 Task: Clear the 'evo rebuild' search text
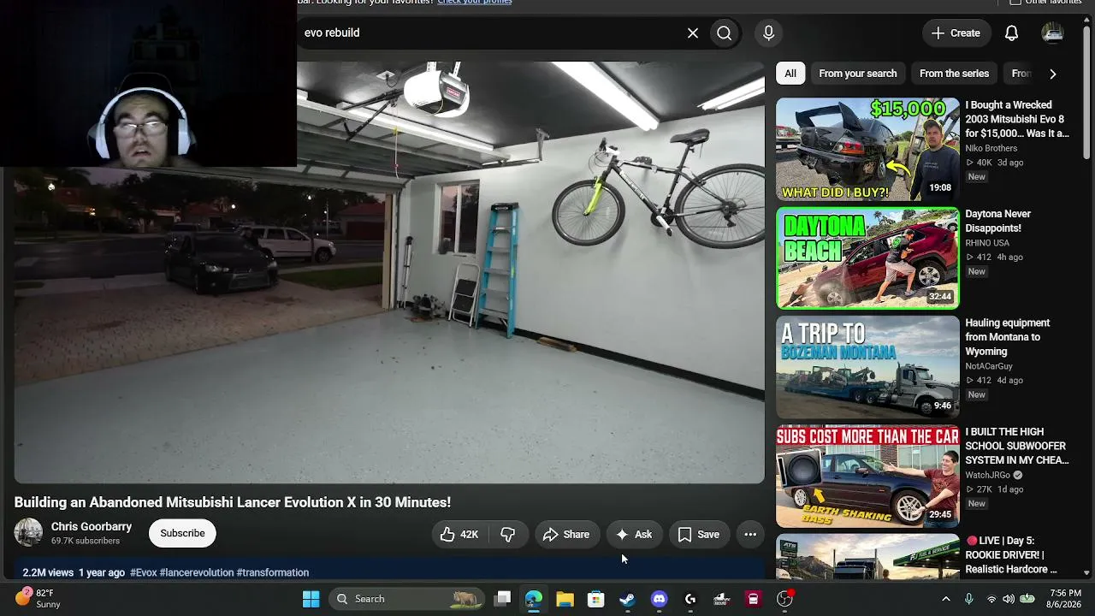[x=693, y=33]
